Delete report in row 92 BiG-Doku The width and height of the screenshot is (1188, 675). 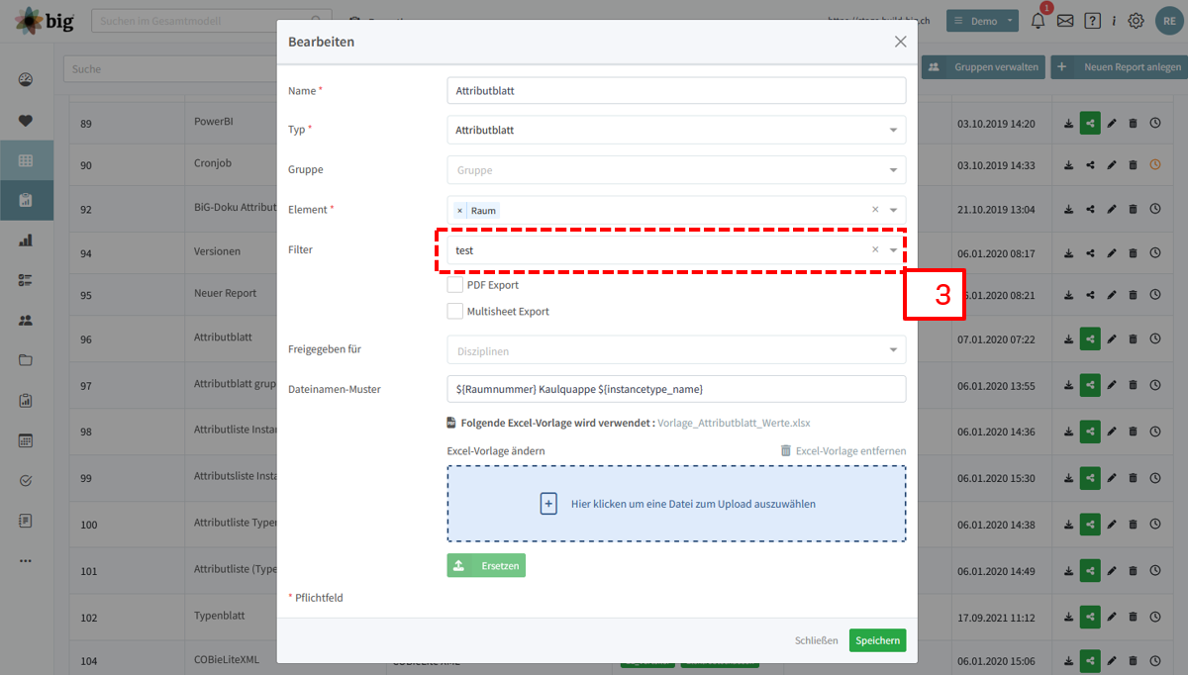[1133, 209]
